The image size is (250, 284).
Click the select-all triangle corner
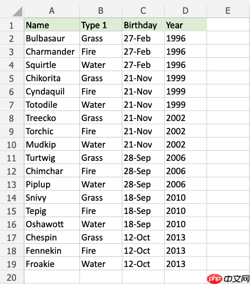click(17, 11)
